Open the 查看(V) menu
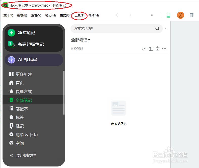This screenshot has height=168, width=199. 36,15
